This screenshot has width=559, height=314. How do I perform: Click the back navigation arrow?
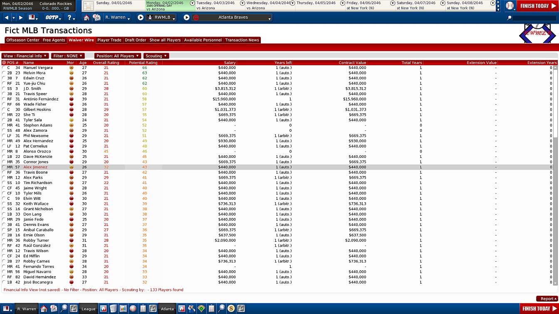coord(7,17)
